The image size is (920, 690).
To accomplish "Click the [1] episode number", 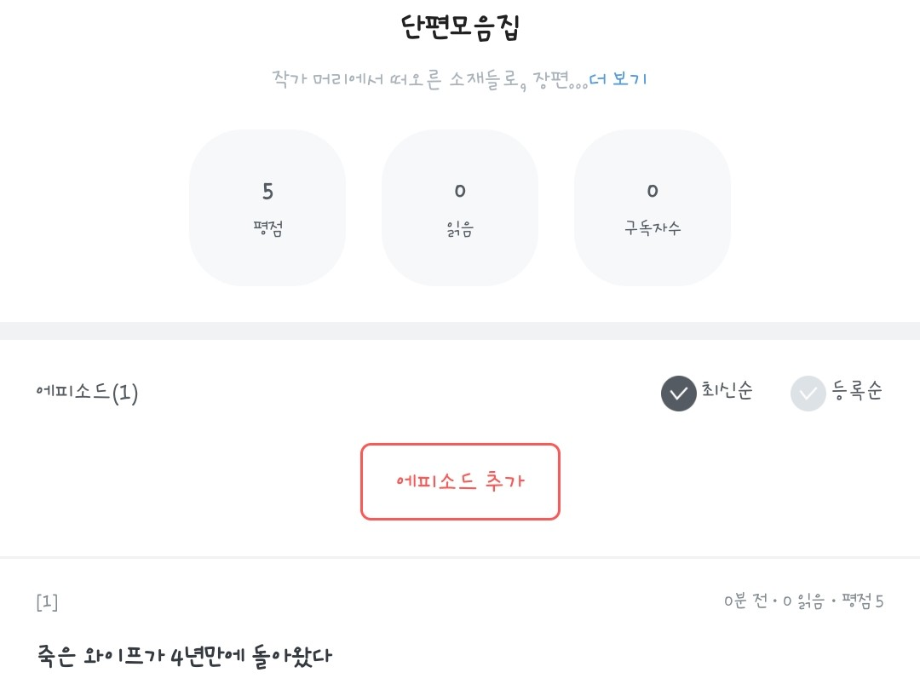I will [47, 602].
